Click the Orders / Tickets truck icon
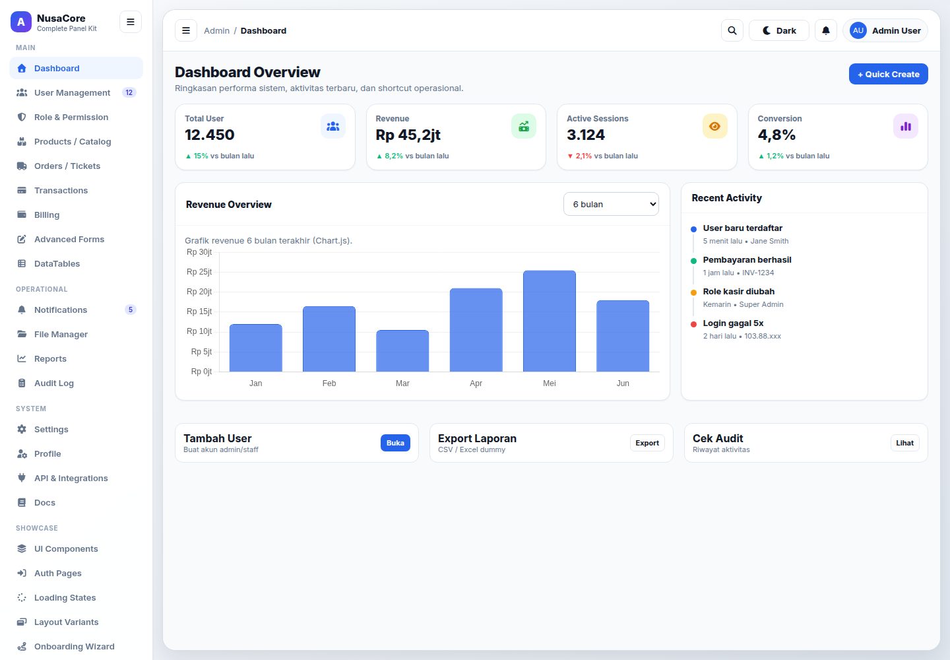Image resolution: width=950 pixels, height=660 pixels. pos(22,166)
